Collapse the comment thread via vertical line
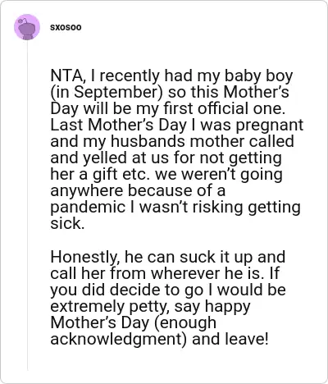This screenshot has height=384, width=328. pos(27,205)
